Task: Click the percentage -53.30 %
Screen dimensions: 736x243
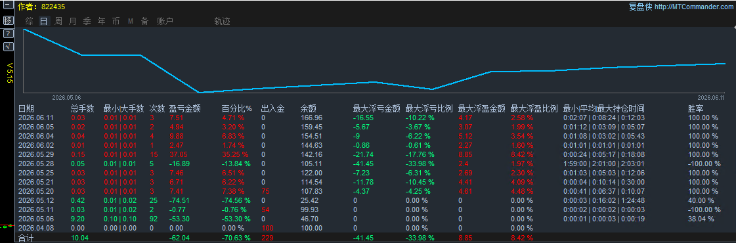Action: pos(236,219)
